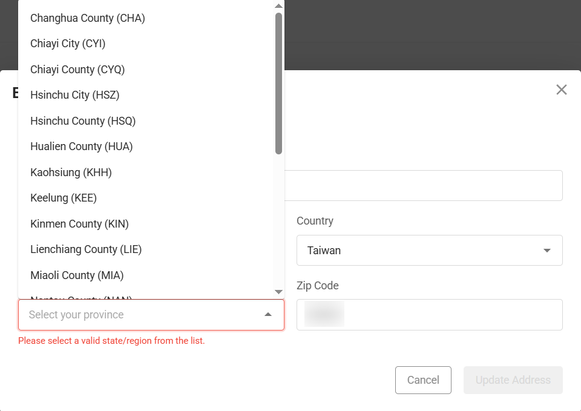Pick Kaohsiung (KHH) from province list
Screen dimensions: 581x411
71,173
